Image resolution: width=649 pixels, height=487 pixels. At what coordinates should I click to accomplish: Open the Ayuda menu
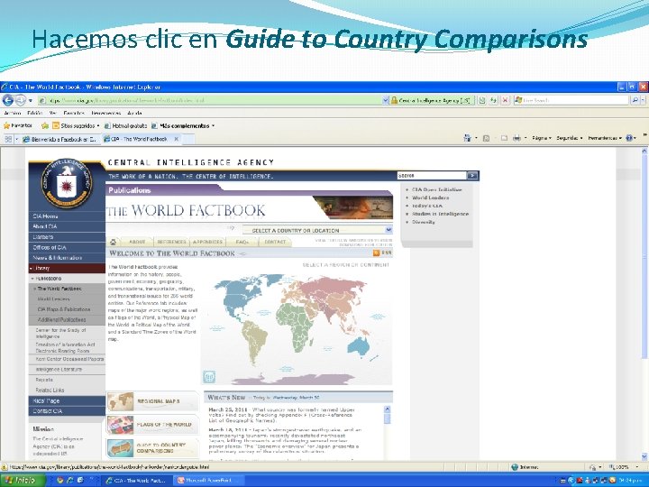click(x=134, y=113)
